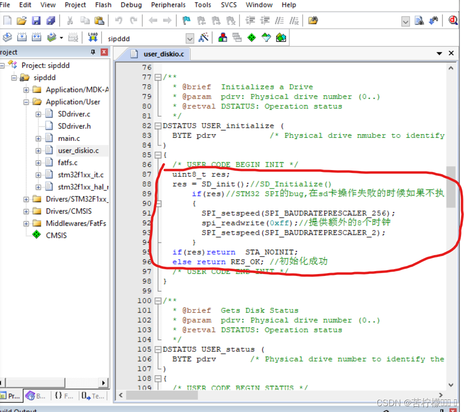
Task: Close the Project panel
Action: (104, 52)
